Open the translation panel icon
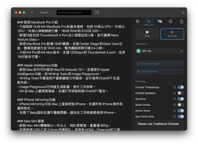 (x=159, y=21)
